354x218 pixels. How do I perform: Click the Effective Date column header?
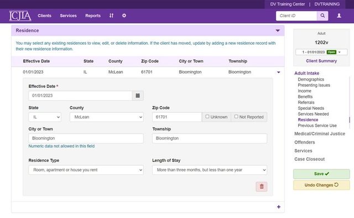click(37, 61)
